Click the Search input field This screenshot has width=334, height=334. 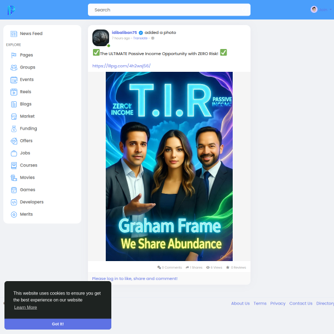[x=169, y=10]
